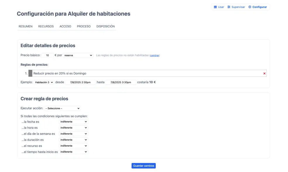Click the desde date-time field
Screen dimensions: 288x172
click(x=80, y=82)
